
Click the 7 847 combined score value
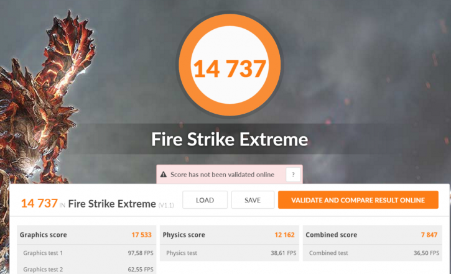[429, 235]
